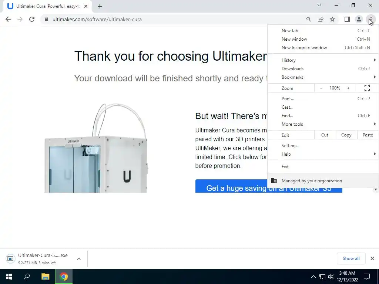Choose Cast... from the menu
The height and width of the screenshot is (284, 379).
(323, 107)
